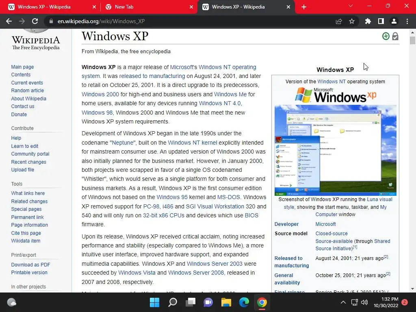The height and width of the screenshot is (312, 416).
Task: Open the Windows Vista article link
Action: 137,273
